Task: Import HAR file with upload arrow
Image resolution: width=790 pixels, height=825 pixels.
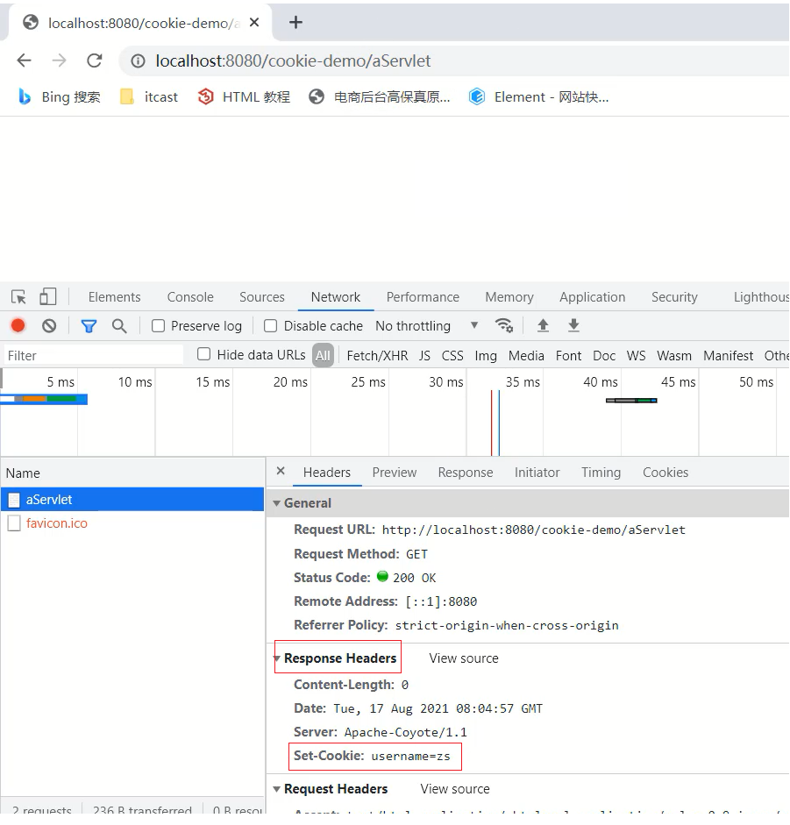Action: 543,326
